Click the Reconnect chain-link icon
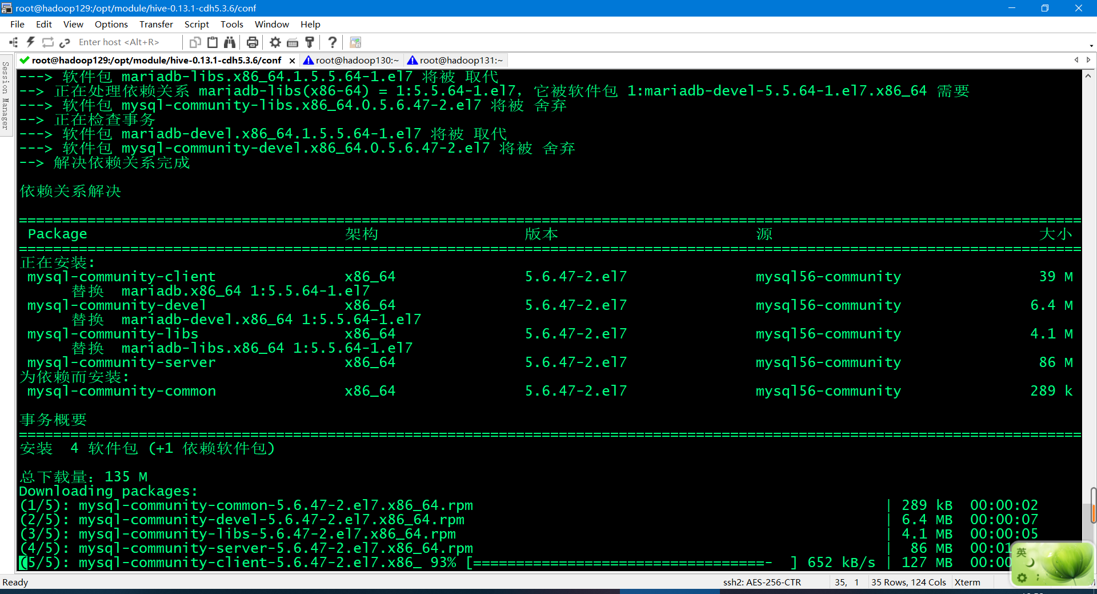This screenshot has width=1097, height=594. (x=65, y=42)
